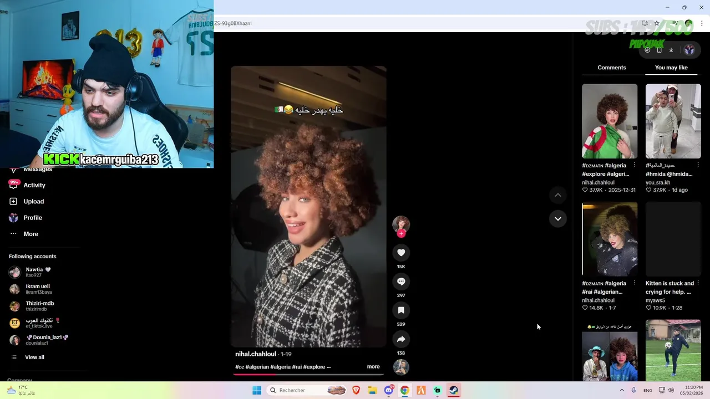Open the taskbar weather widget
Screen dimensions: 710x399
pyautogui.click(x=21, y=390)
